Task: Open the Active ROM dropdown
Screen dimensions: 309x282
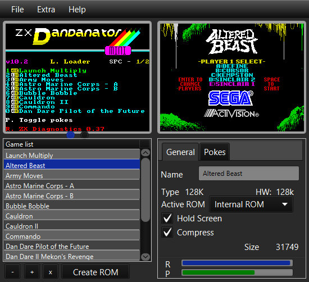Action: coord(251,204)
